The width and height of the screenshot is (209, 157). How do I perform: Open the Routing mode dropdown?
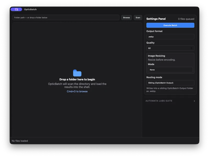pos(170,83)
